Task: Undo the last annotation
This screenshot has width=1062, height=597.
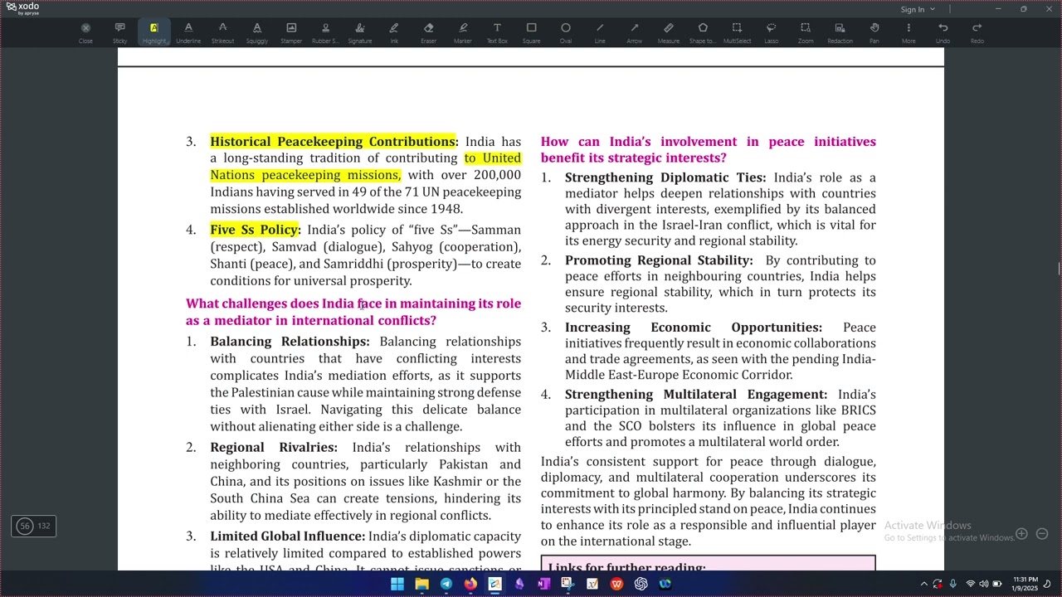Action: pos(943,32)
